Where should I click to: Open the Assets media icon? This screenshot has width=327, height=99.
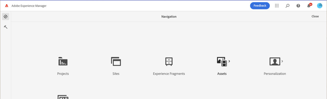click(222, 61)
